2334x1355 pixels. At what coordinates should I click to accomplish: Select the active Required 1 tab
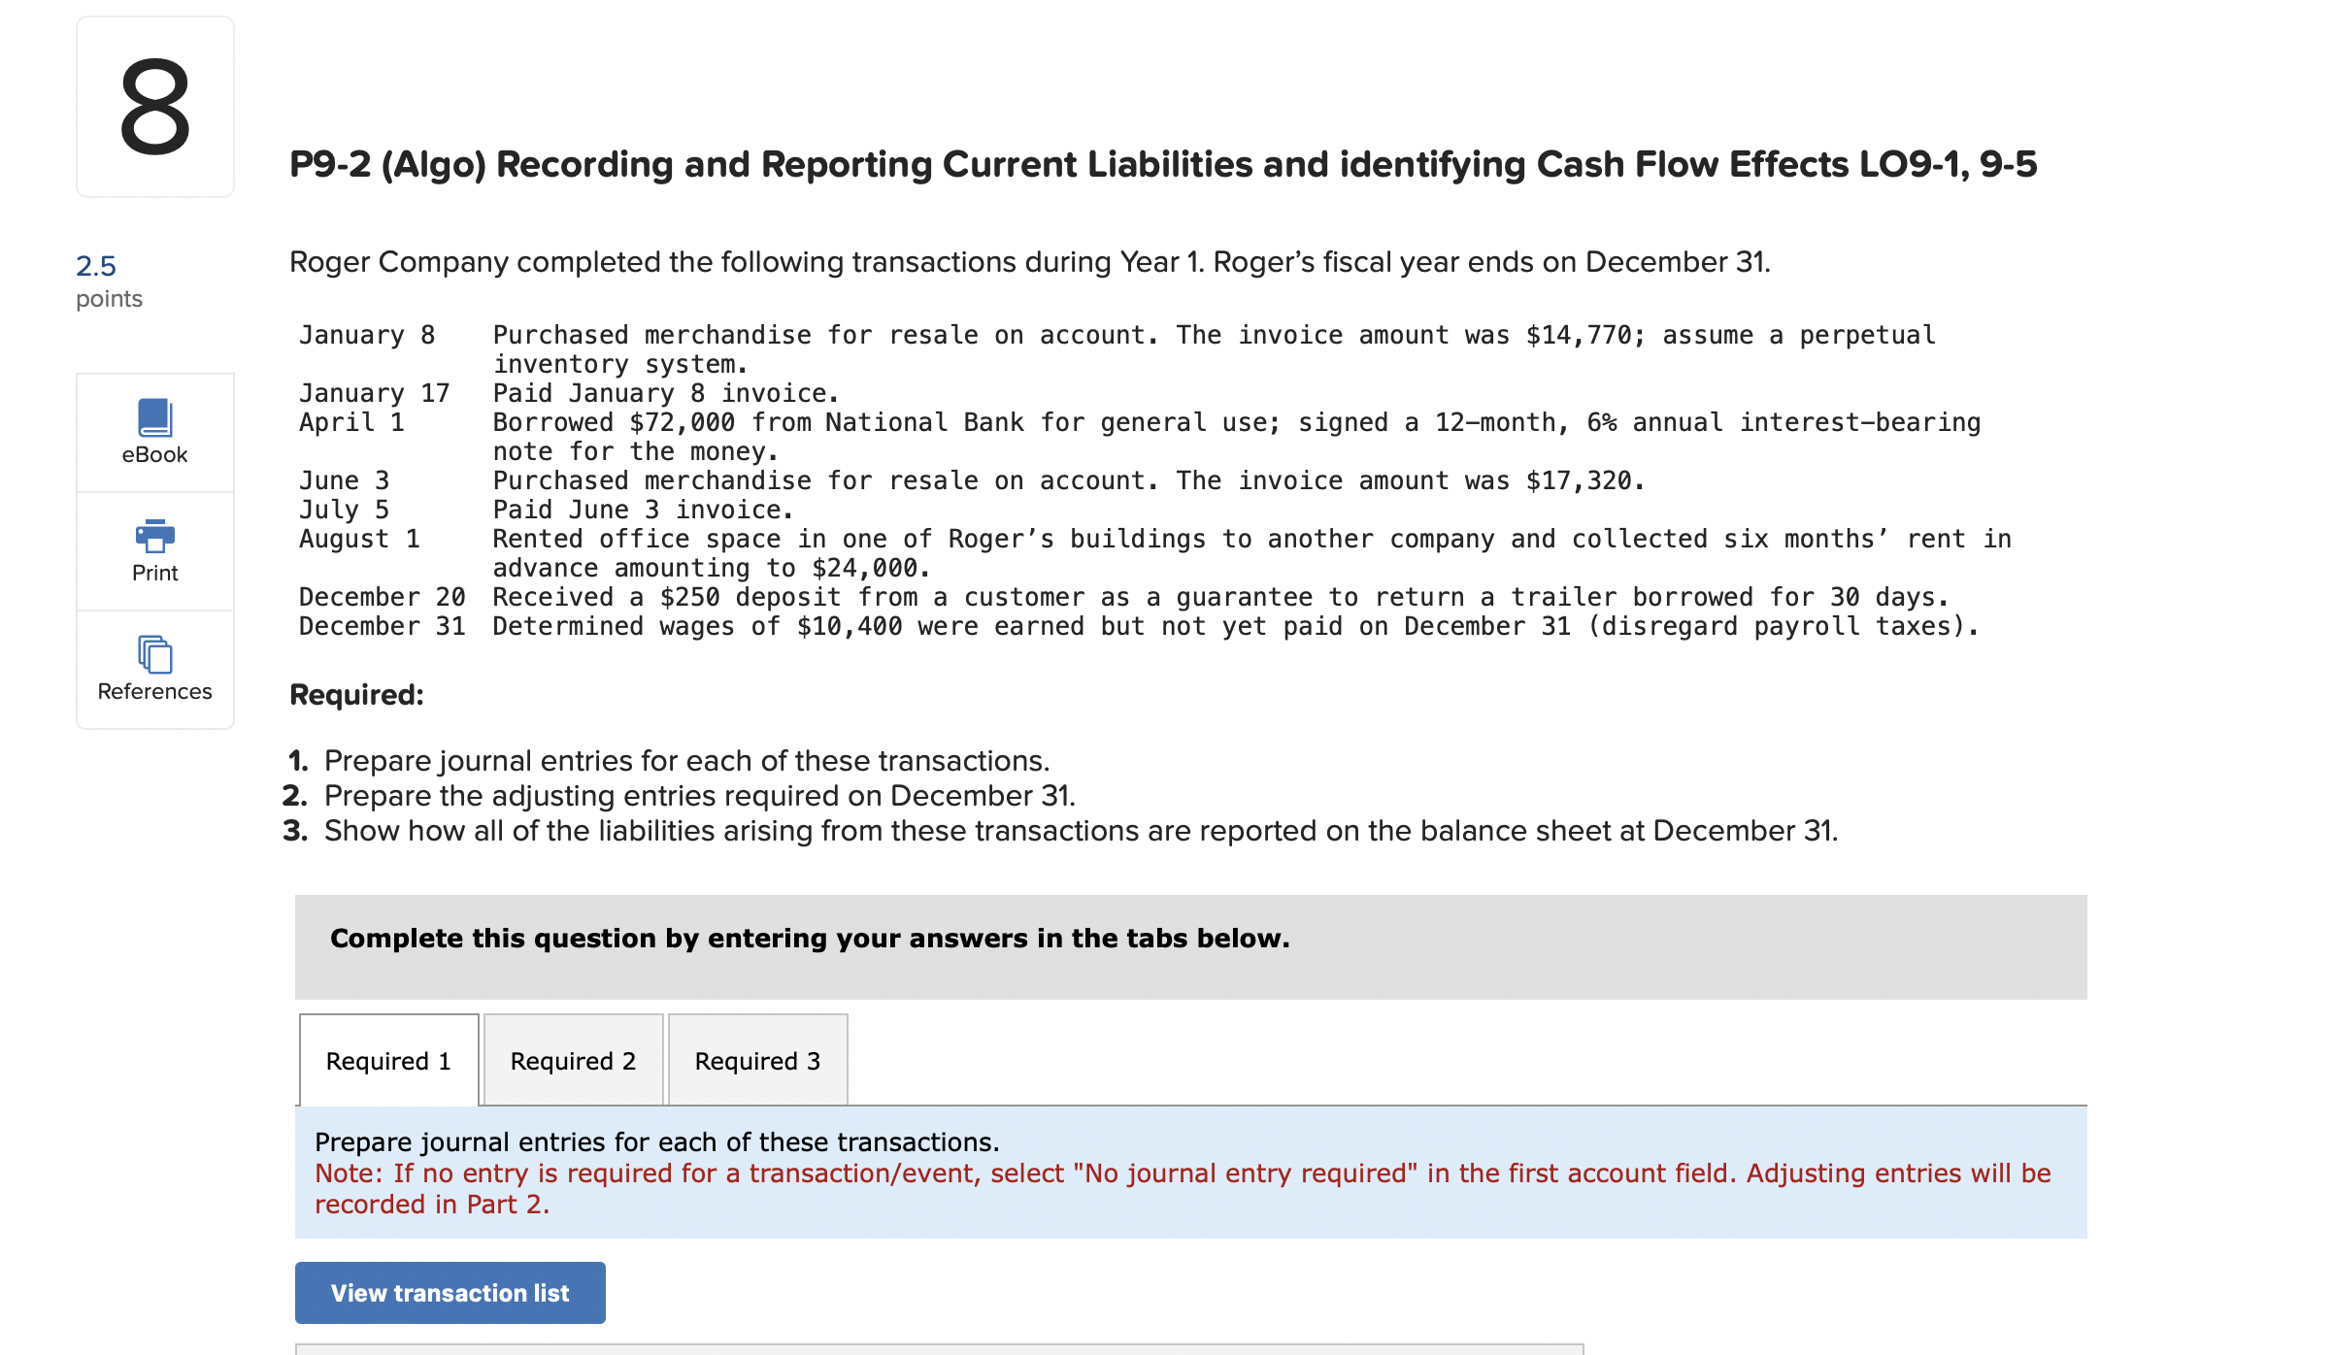[x=387, y=1060]
